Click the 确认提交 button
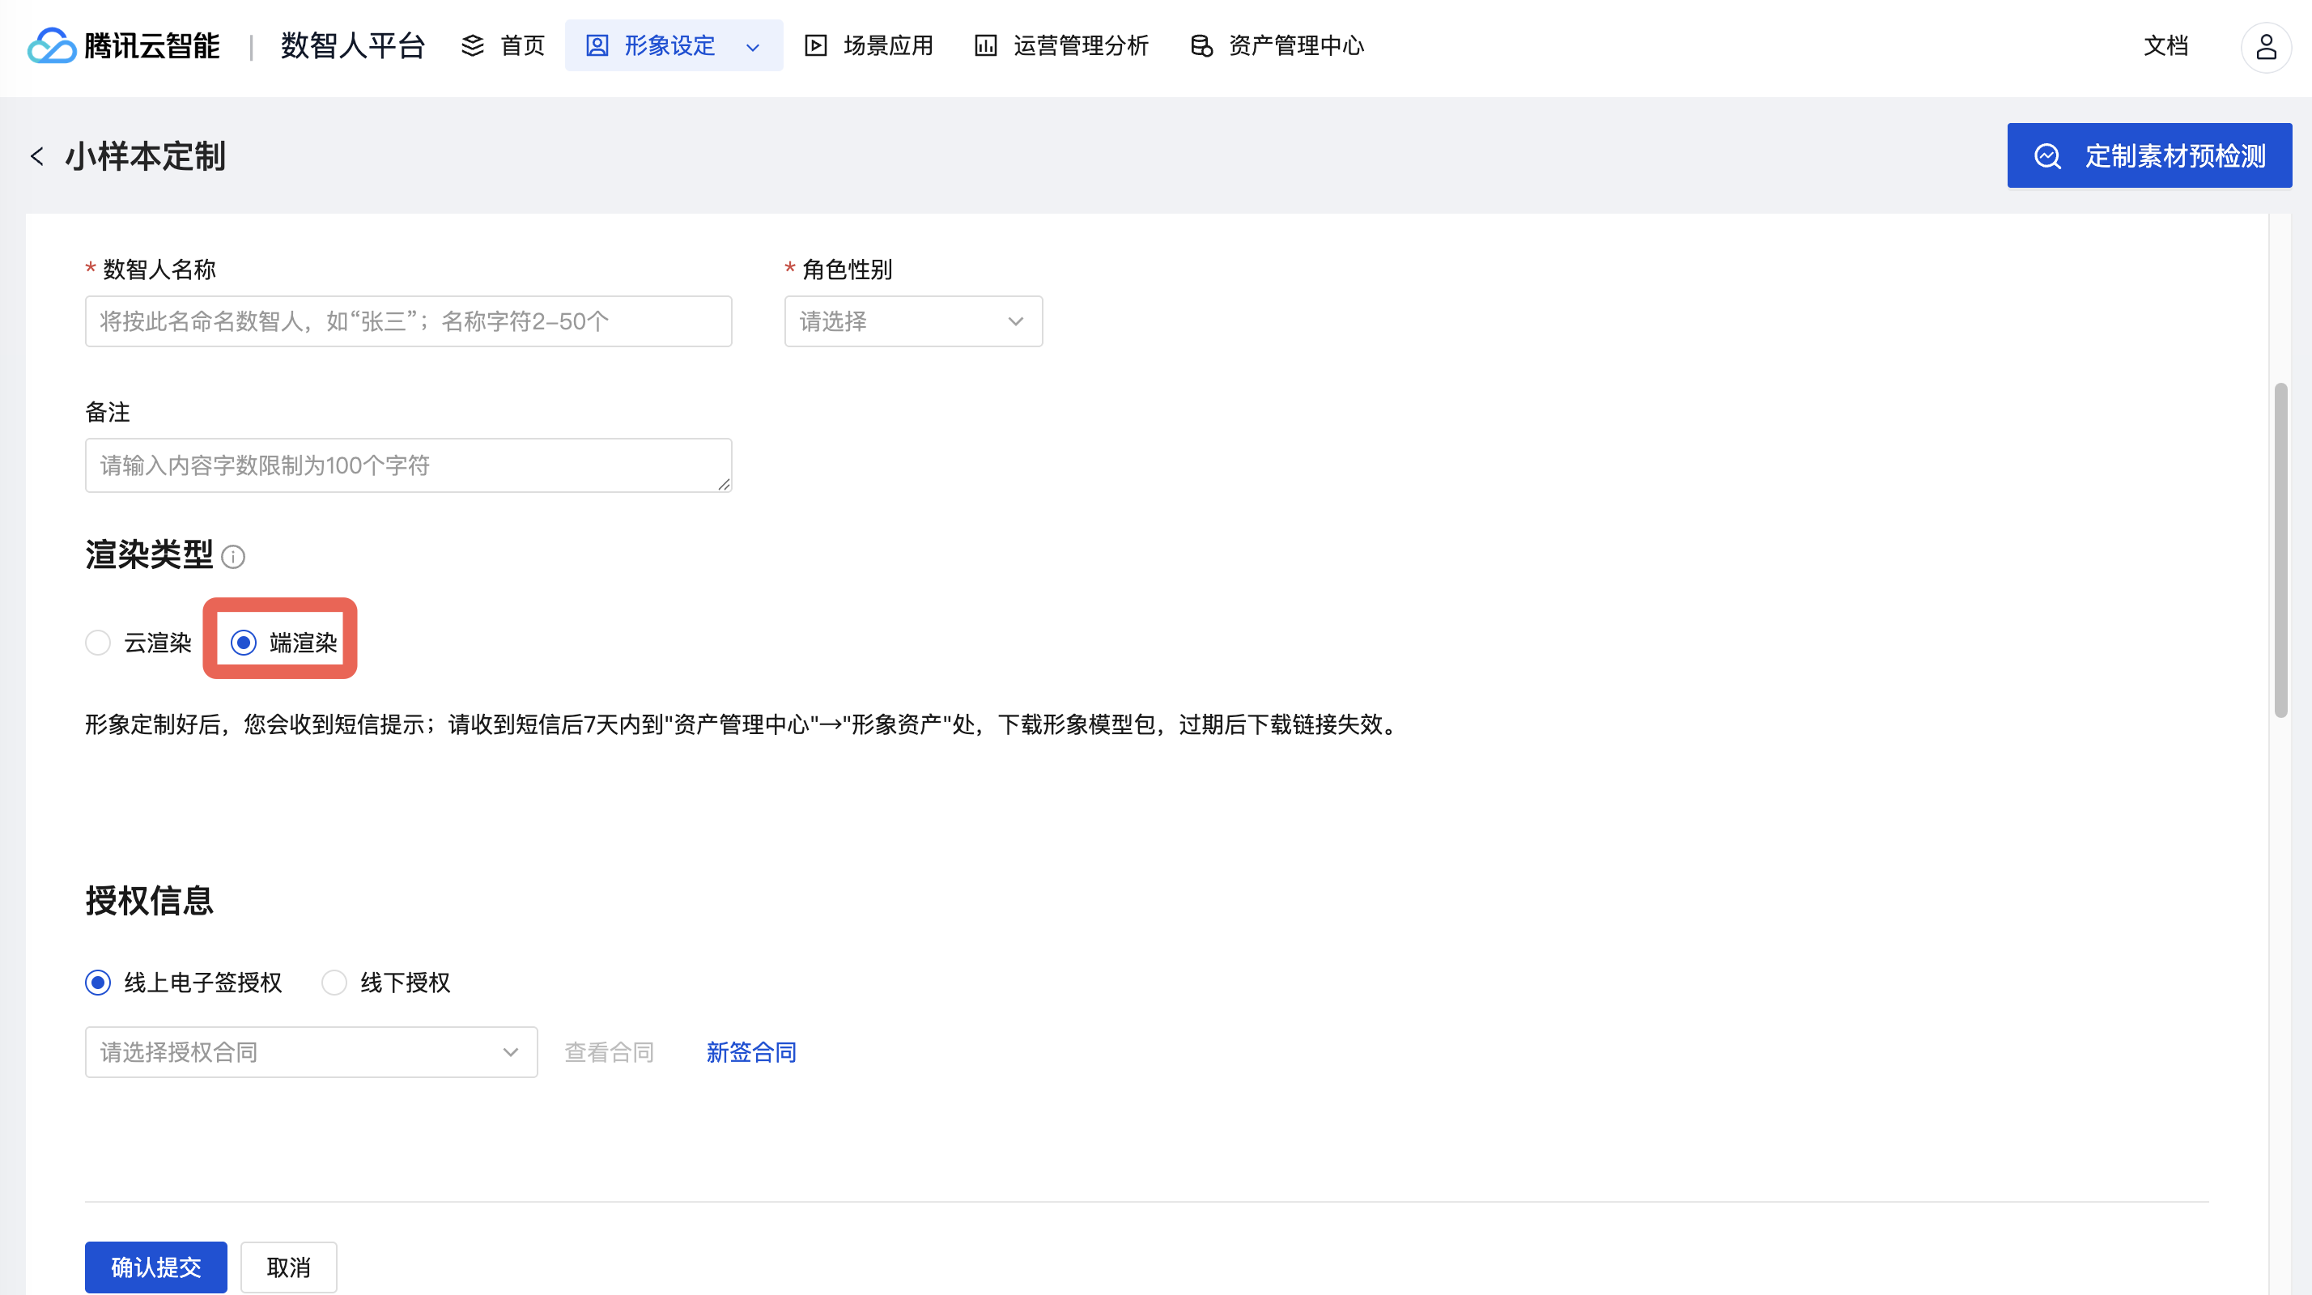The height and width of the screenshot is (1295, 2312). [x=156, y=1267]
